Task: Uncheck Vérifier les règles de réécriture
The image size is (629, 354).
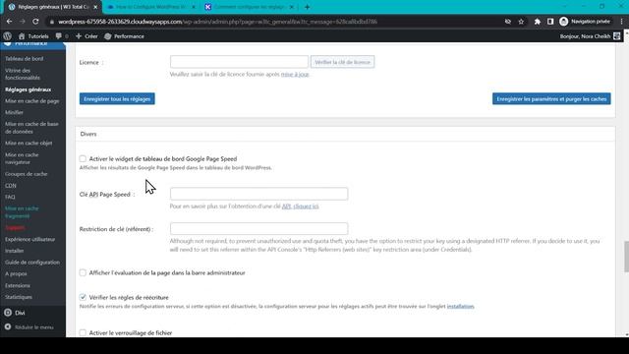Action: (83, 297)
